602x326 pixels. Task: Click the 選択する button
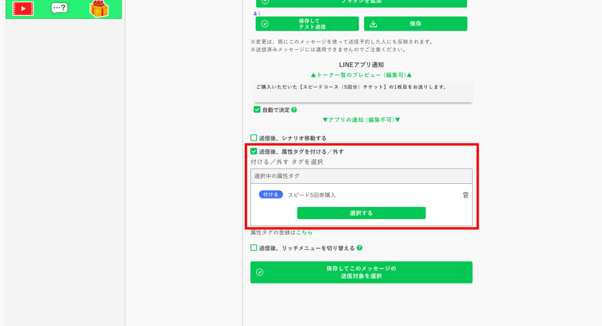point(362,213)
